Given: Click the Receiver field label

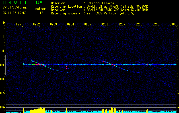Looking at the screenshot, I should (x=58, y=10).
